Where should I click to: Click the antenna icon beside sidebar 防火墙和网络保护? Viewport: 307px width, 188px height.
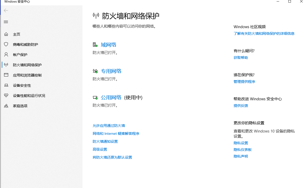[x=6, y=65]
